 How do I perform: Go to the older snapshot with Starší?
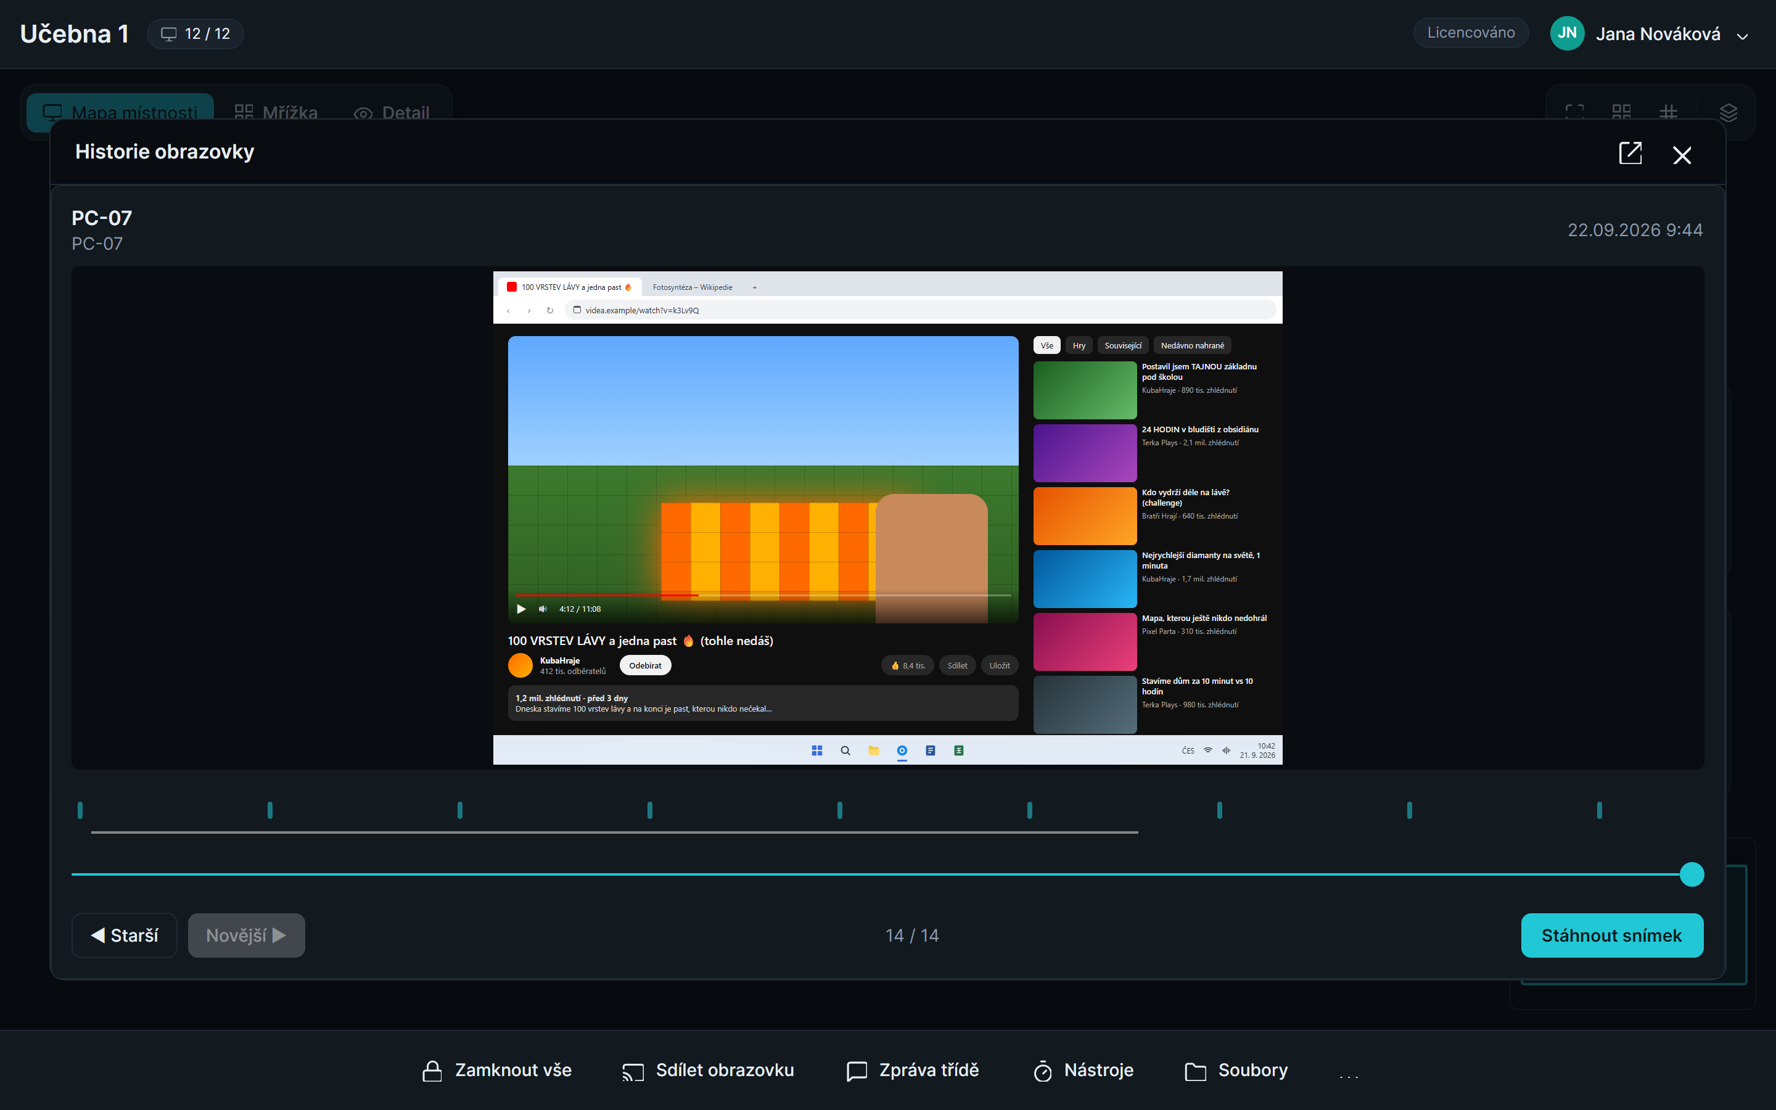(124, 935)
